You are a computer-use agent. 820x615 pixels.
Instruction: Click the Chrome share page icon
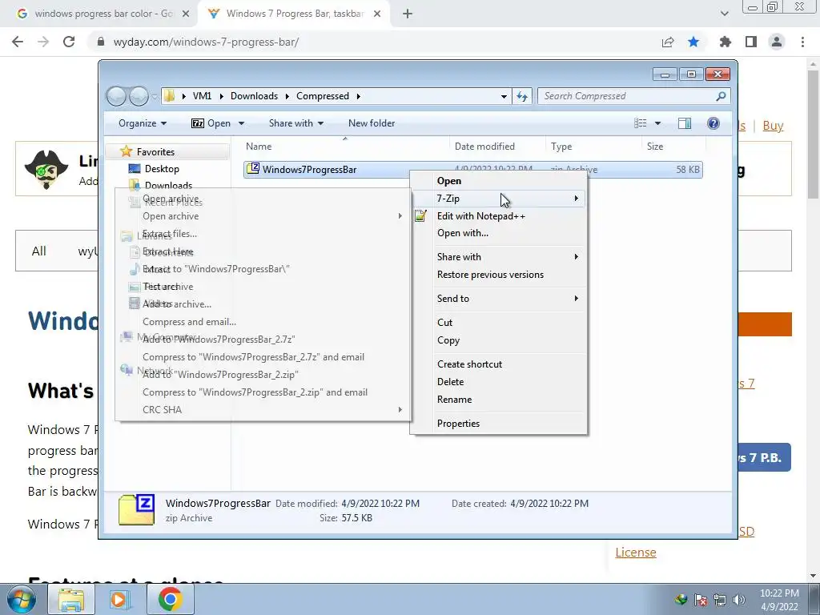(668, 42)
